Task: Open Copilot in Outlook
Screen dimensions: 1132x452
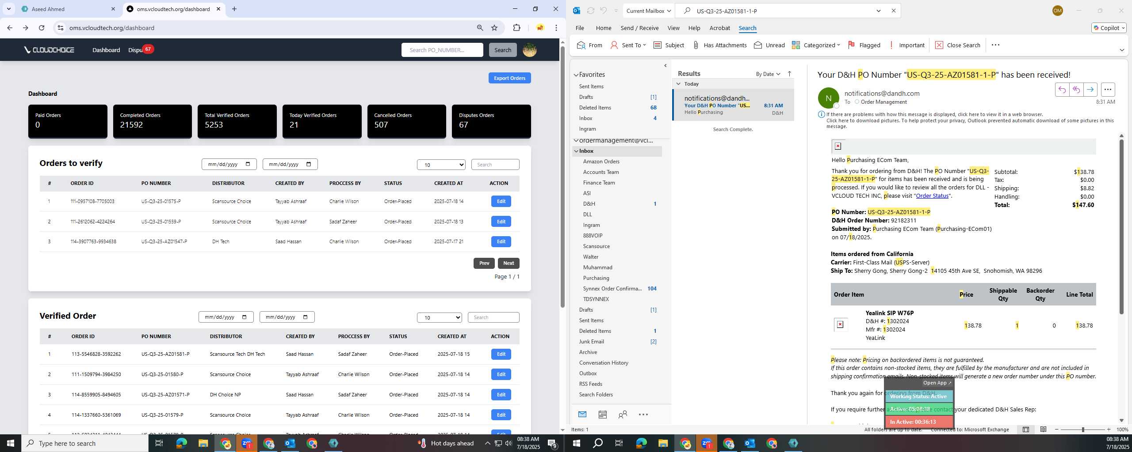Action: pos(1109,28)
